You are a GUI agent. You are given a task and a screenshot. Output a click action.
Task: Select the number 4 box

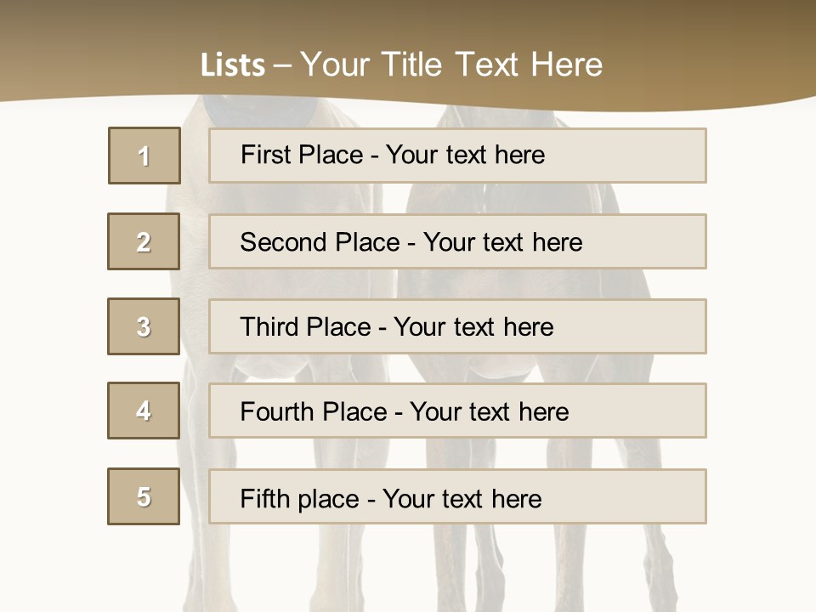[144, 411]
